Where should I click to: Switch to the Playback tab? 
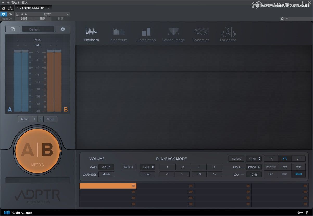pyautogui.click(x=91, y=34)
